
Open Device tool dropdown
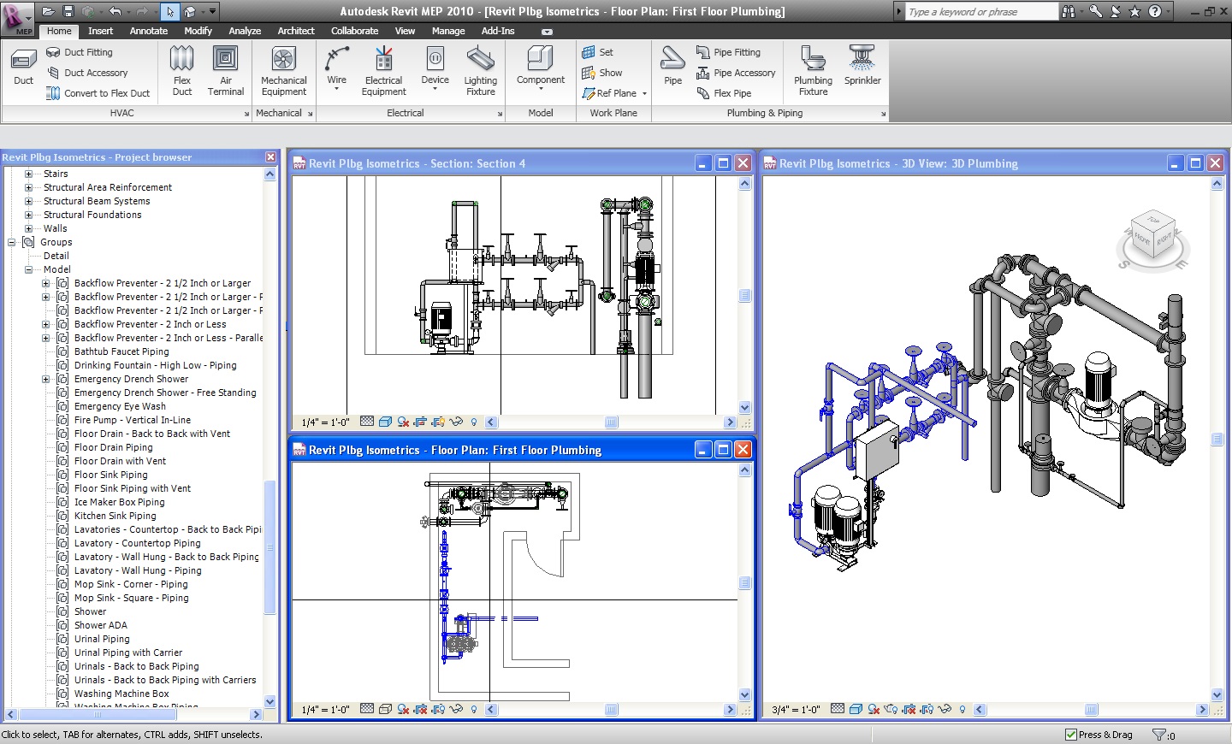point(435,88)
